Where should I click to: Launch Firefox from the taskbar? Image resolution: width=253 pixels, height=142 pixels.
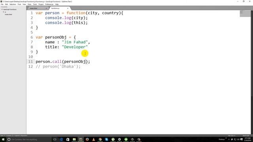[87, 139]
